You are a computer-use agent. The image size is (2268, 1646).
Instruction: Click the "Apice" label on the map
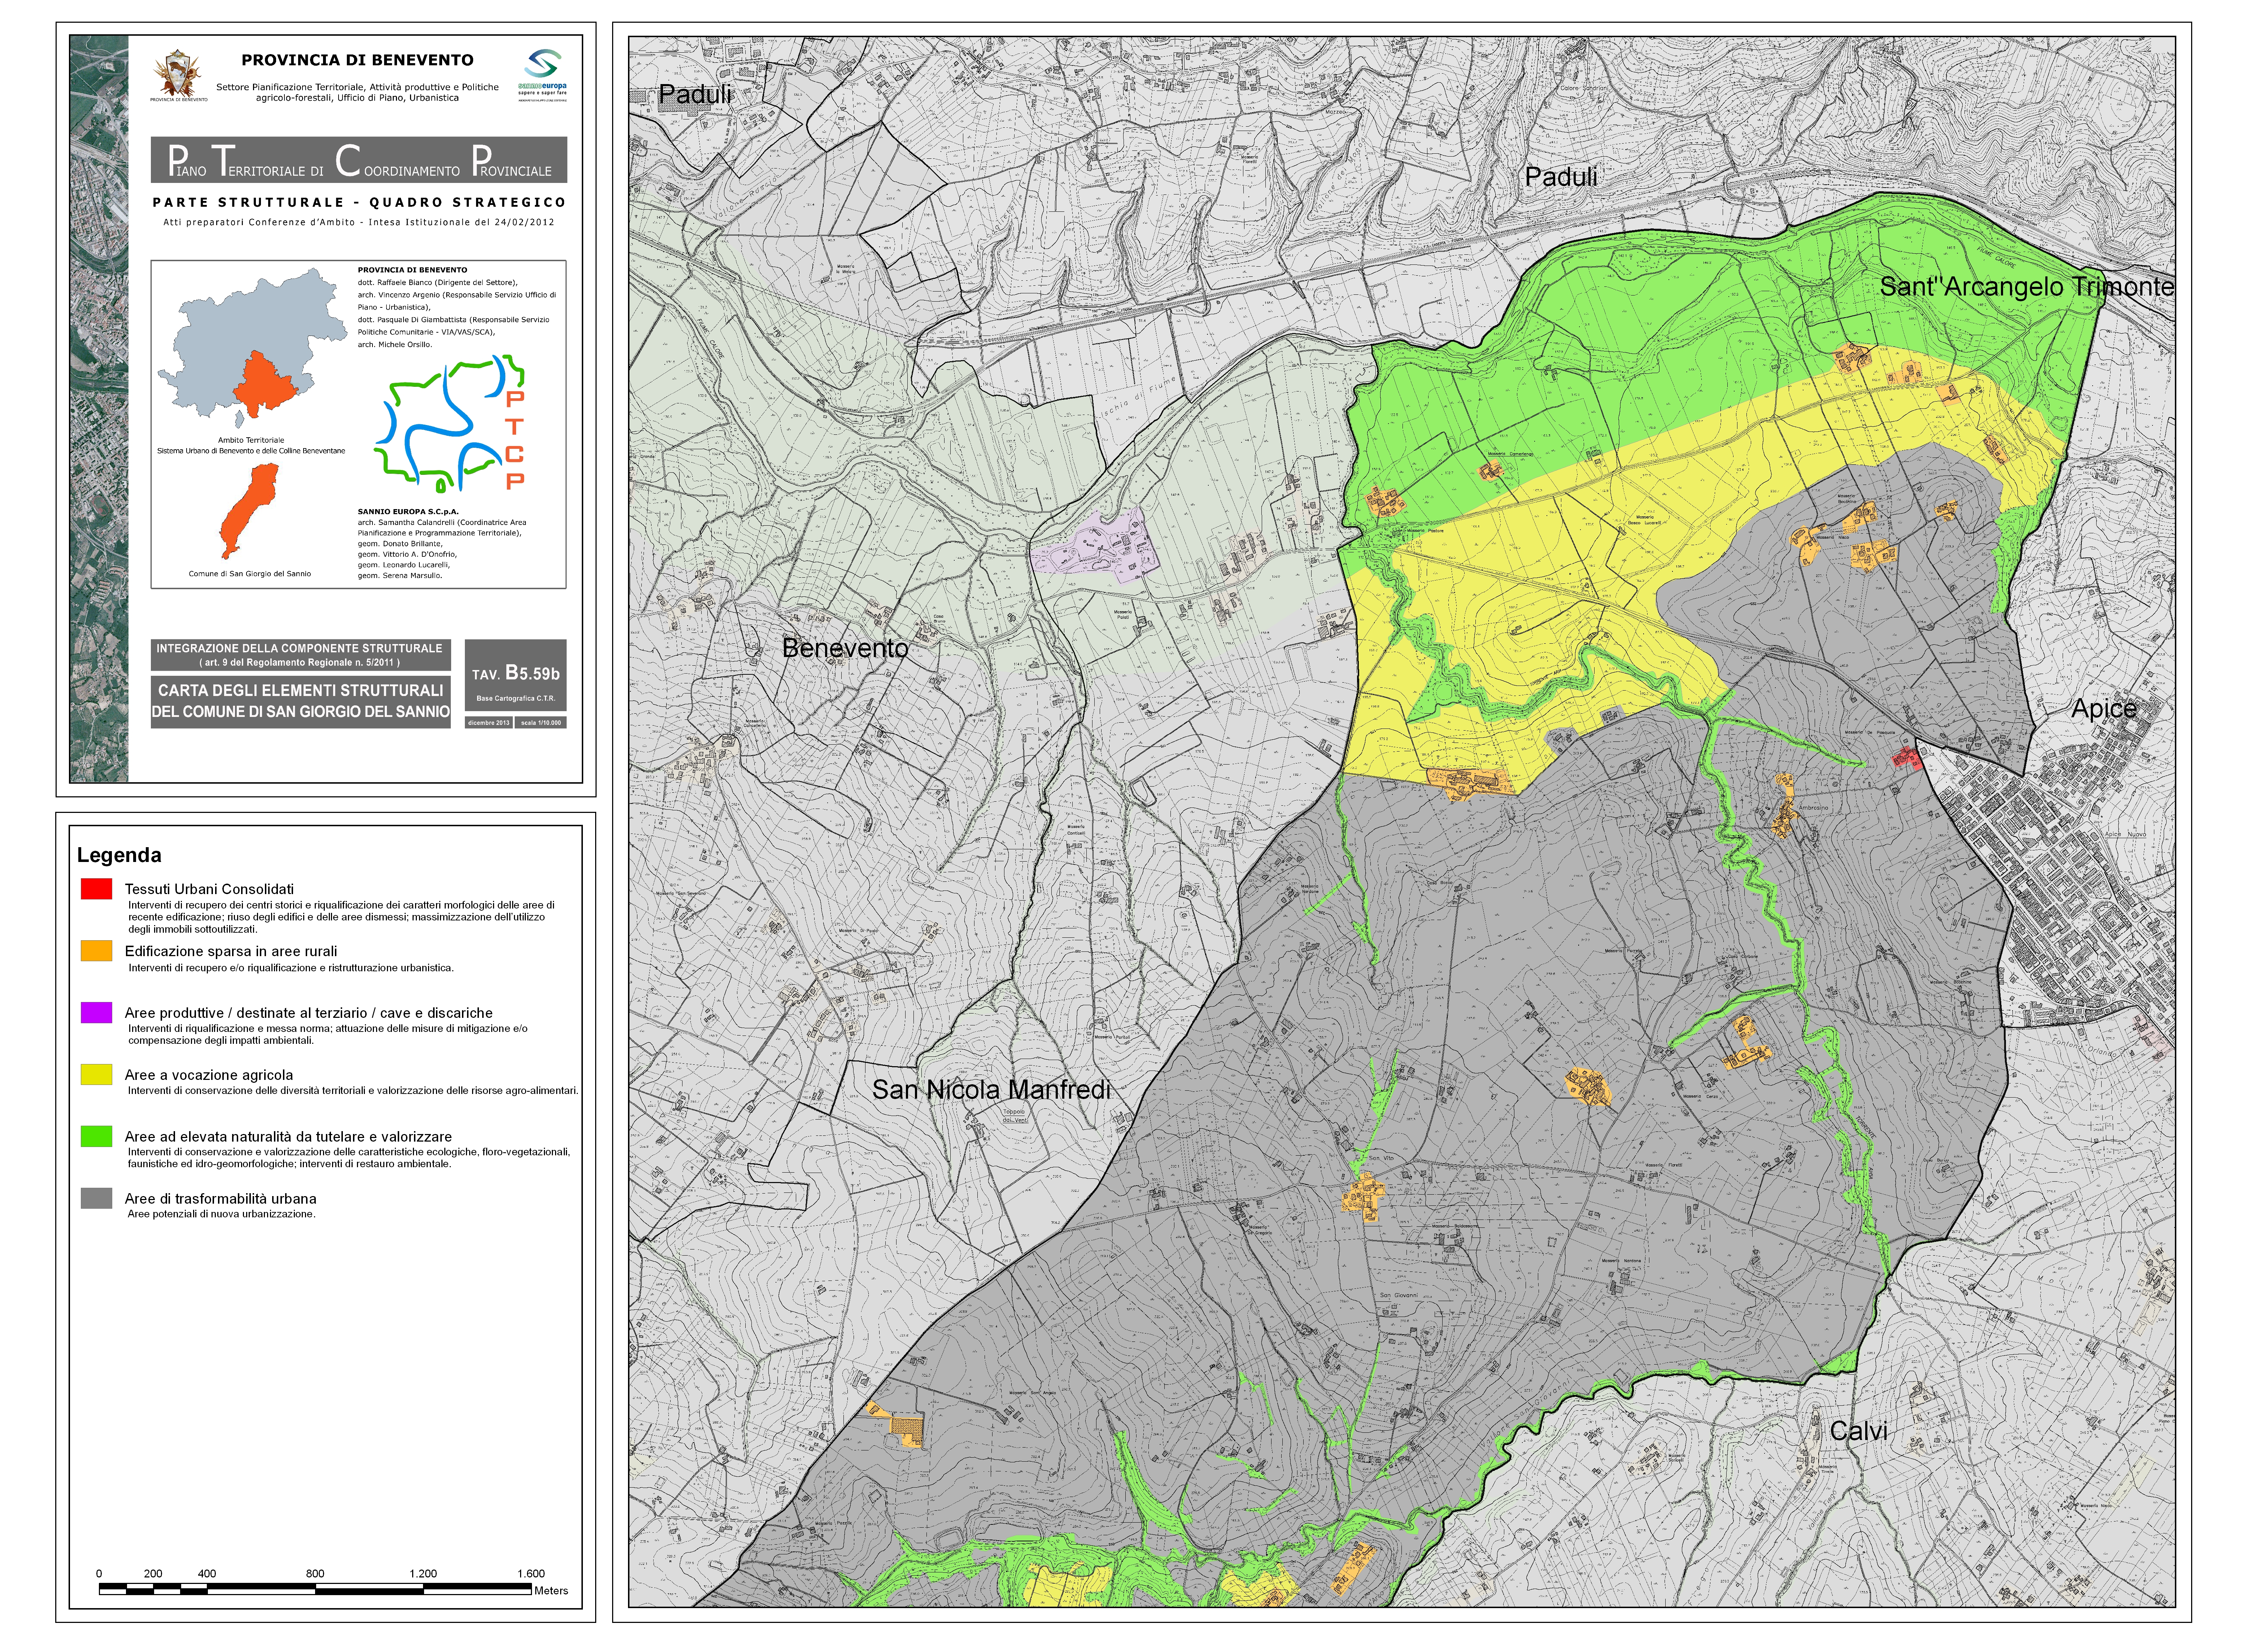(x=2104, y=709)
